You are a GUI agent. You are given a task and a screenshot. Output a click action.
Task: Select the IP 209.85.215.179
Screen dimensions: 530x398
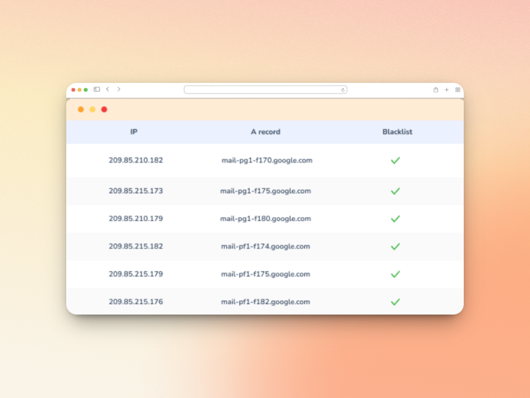point(136,274)
